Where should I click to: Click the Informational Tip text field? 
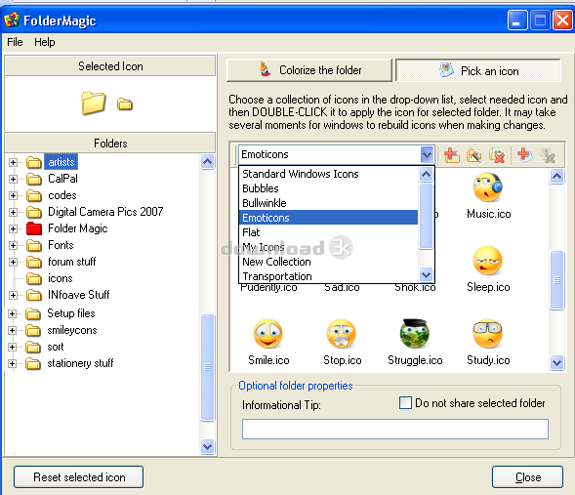click(x=395, y=429)
